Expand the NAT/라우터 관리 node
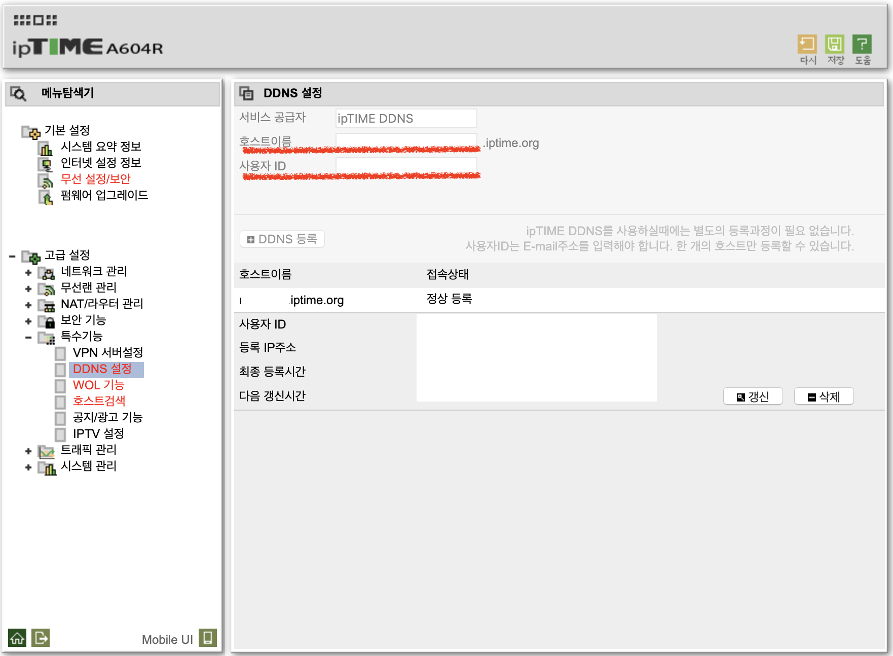Viewport: 893px width, 656px height. [x=28, y=305]
